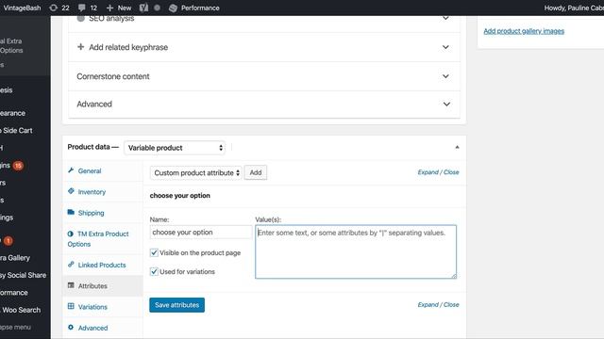The image size is (604, 339).
Task: Open Social Share sidebar menu item
Action: 23,275
